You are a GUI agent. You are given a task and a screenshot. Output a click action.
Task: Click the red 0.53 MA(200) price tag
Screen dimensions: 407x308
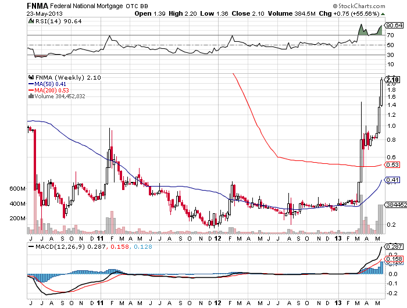coord(392,165)
